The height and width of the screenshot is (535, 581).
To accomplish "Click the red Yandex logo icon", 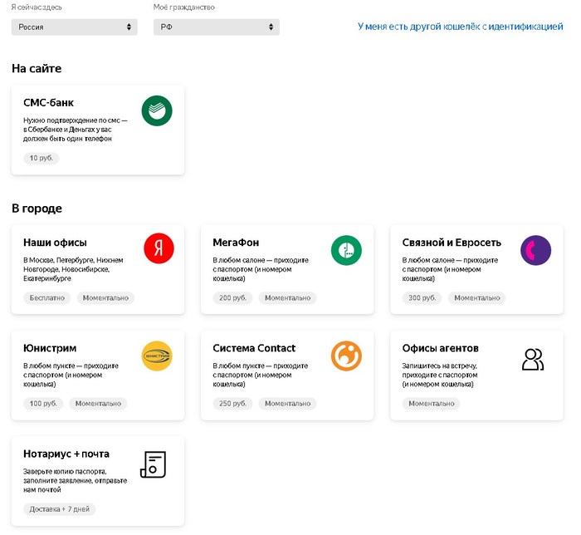I will (x=159, y=249).
